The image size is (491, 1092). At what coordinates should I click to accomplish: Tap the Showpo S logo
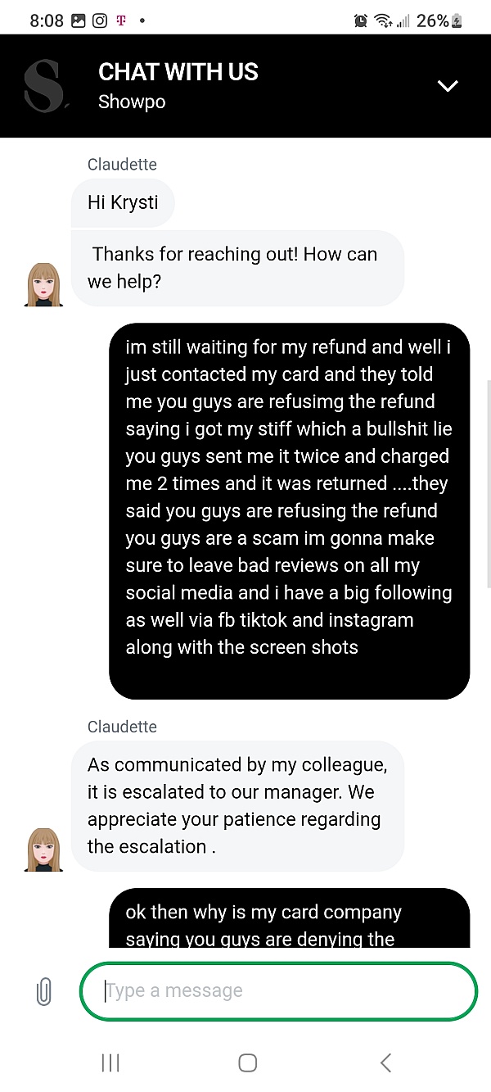45,85
